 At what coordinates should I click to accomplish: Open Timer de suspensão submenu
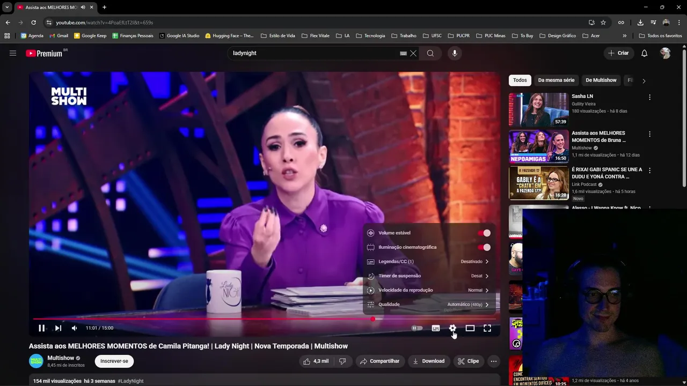pos(428,276)
